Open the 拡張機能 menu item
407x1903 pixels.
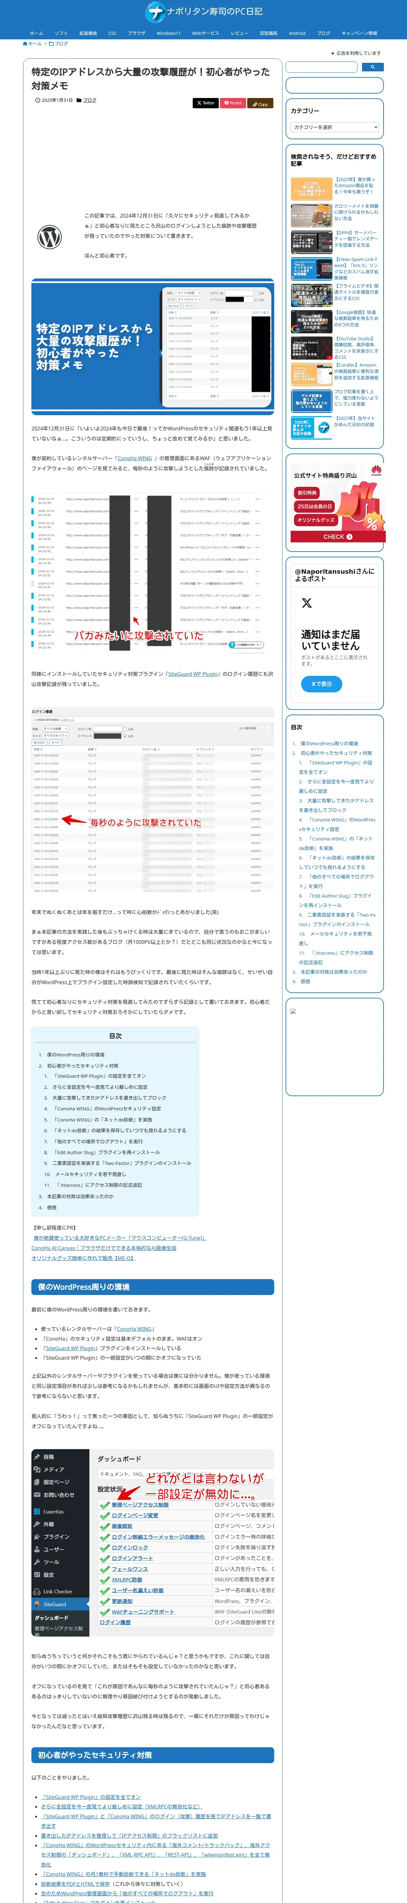click(88, 33)
